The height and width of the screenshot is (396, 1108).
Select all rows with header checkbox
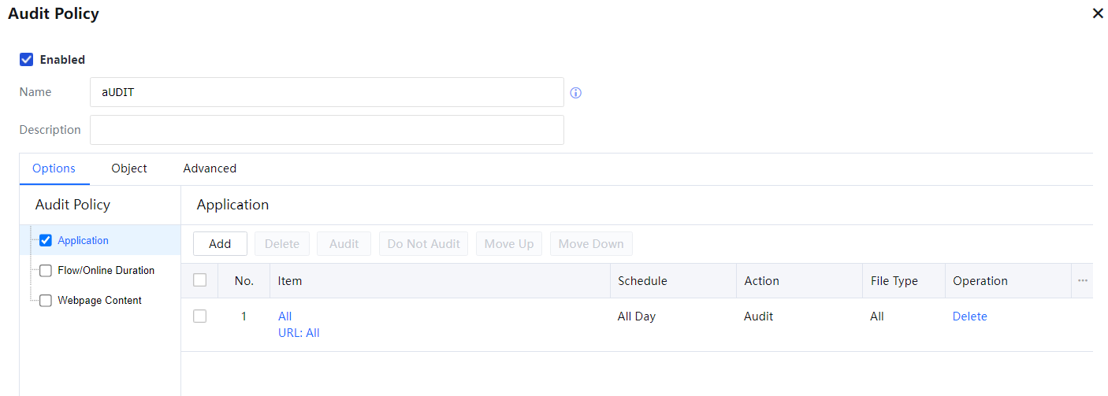click(200, 280)
